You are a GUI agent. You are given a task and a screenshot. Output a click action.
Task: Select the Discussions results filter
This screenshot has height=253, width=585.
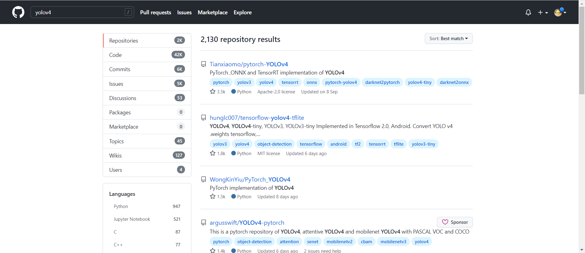tap(147, 98)
